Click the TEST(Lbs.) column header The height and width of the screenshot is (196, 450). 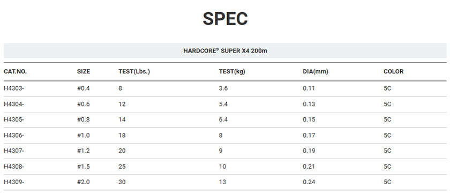134,72
